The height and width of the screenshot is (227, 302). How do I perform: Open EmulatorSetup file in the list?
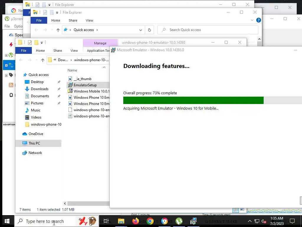(x=85, y=85)
